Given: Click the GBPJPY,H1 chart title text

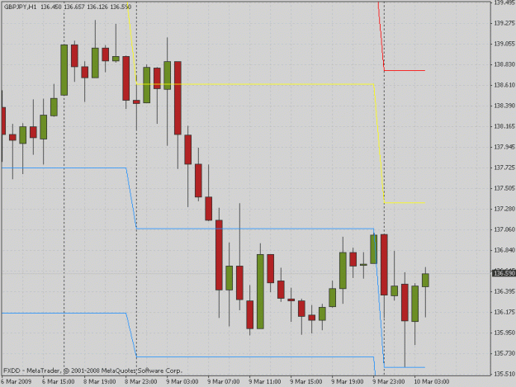Looking at the screenshot, I should point(21,7).
